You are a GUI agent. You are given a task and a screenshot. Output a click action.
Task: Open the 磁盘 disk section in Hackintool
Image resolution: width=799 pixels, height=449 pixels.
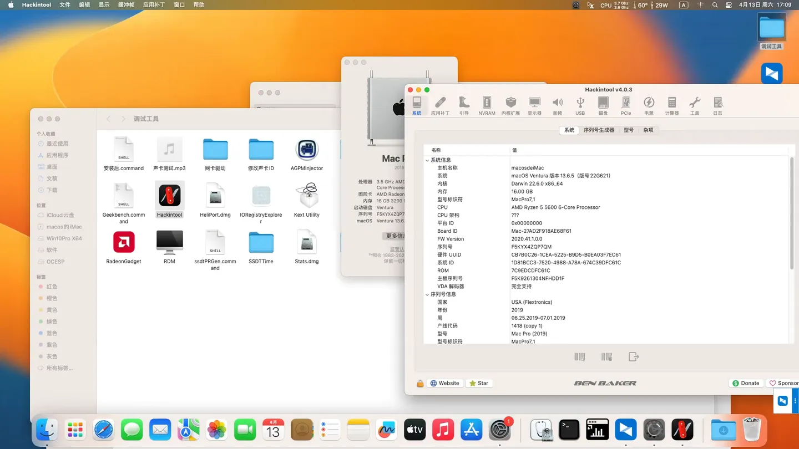[x=603, y=104]
